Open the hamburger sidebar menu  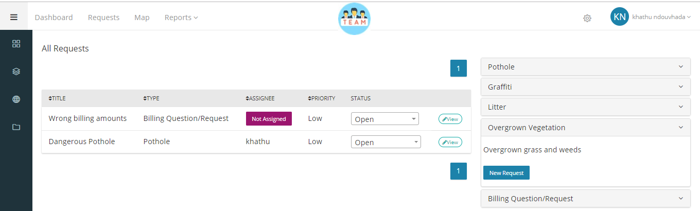pos(14,17)
